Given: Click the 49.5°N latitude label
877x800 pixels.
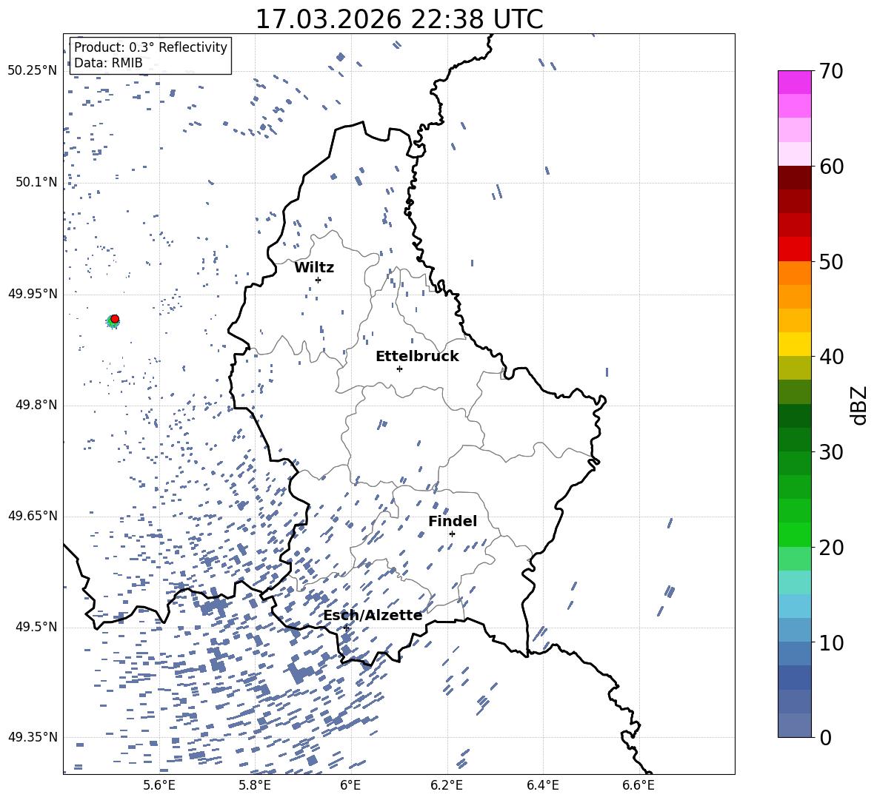Looking at the screenshot, I should tap(36, 627).
